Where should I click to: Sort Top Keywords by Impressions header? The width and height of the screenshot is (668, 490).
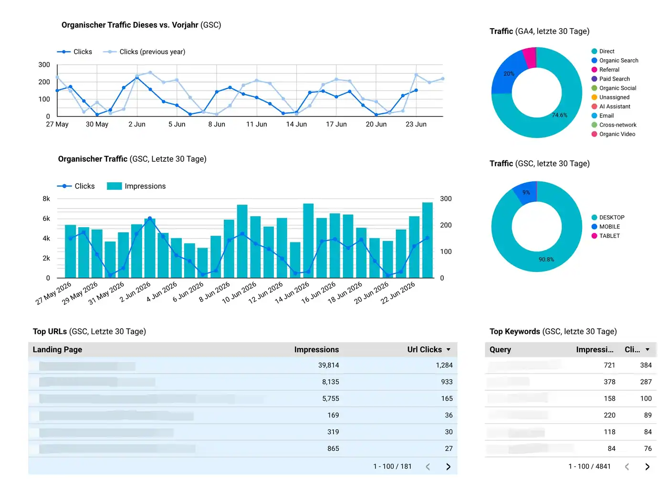595,350
